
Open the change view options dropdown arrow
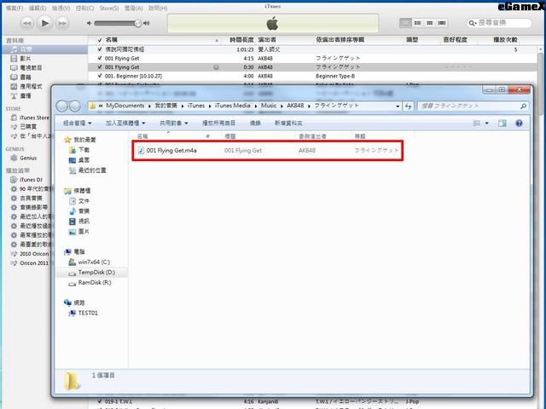point(487,123)
